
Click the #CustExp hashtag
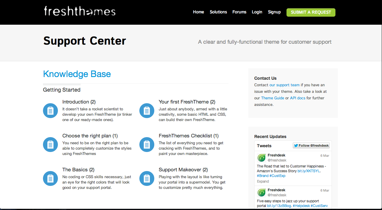(x=277, y=176)
